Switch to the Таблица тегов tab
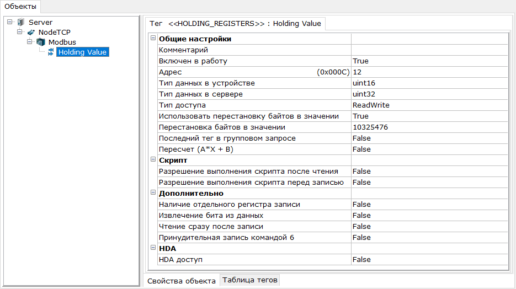 click(250, 280)
